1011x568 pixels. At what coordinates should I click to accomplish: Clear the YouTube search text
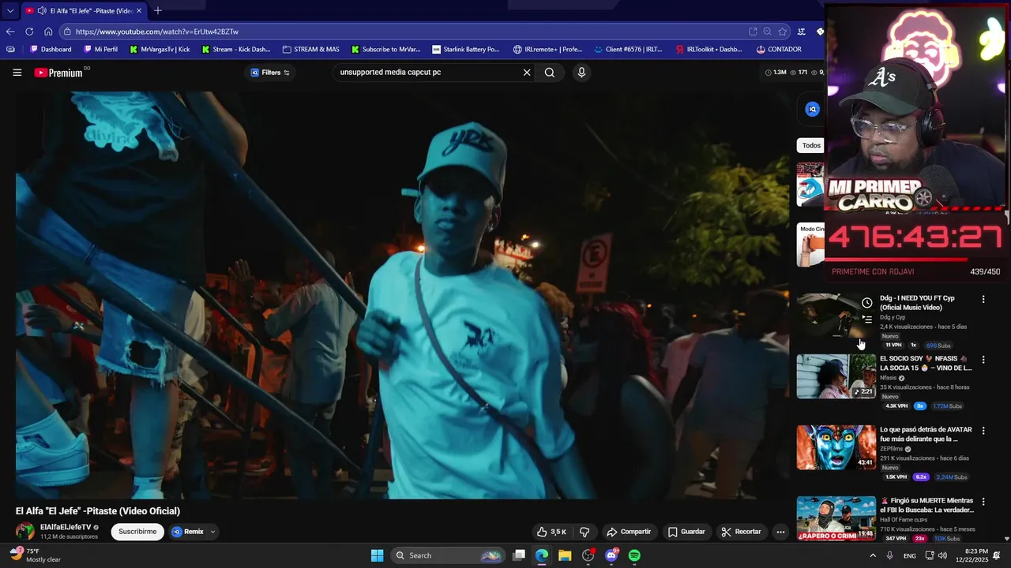click(527, 73)
